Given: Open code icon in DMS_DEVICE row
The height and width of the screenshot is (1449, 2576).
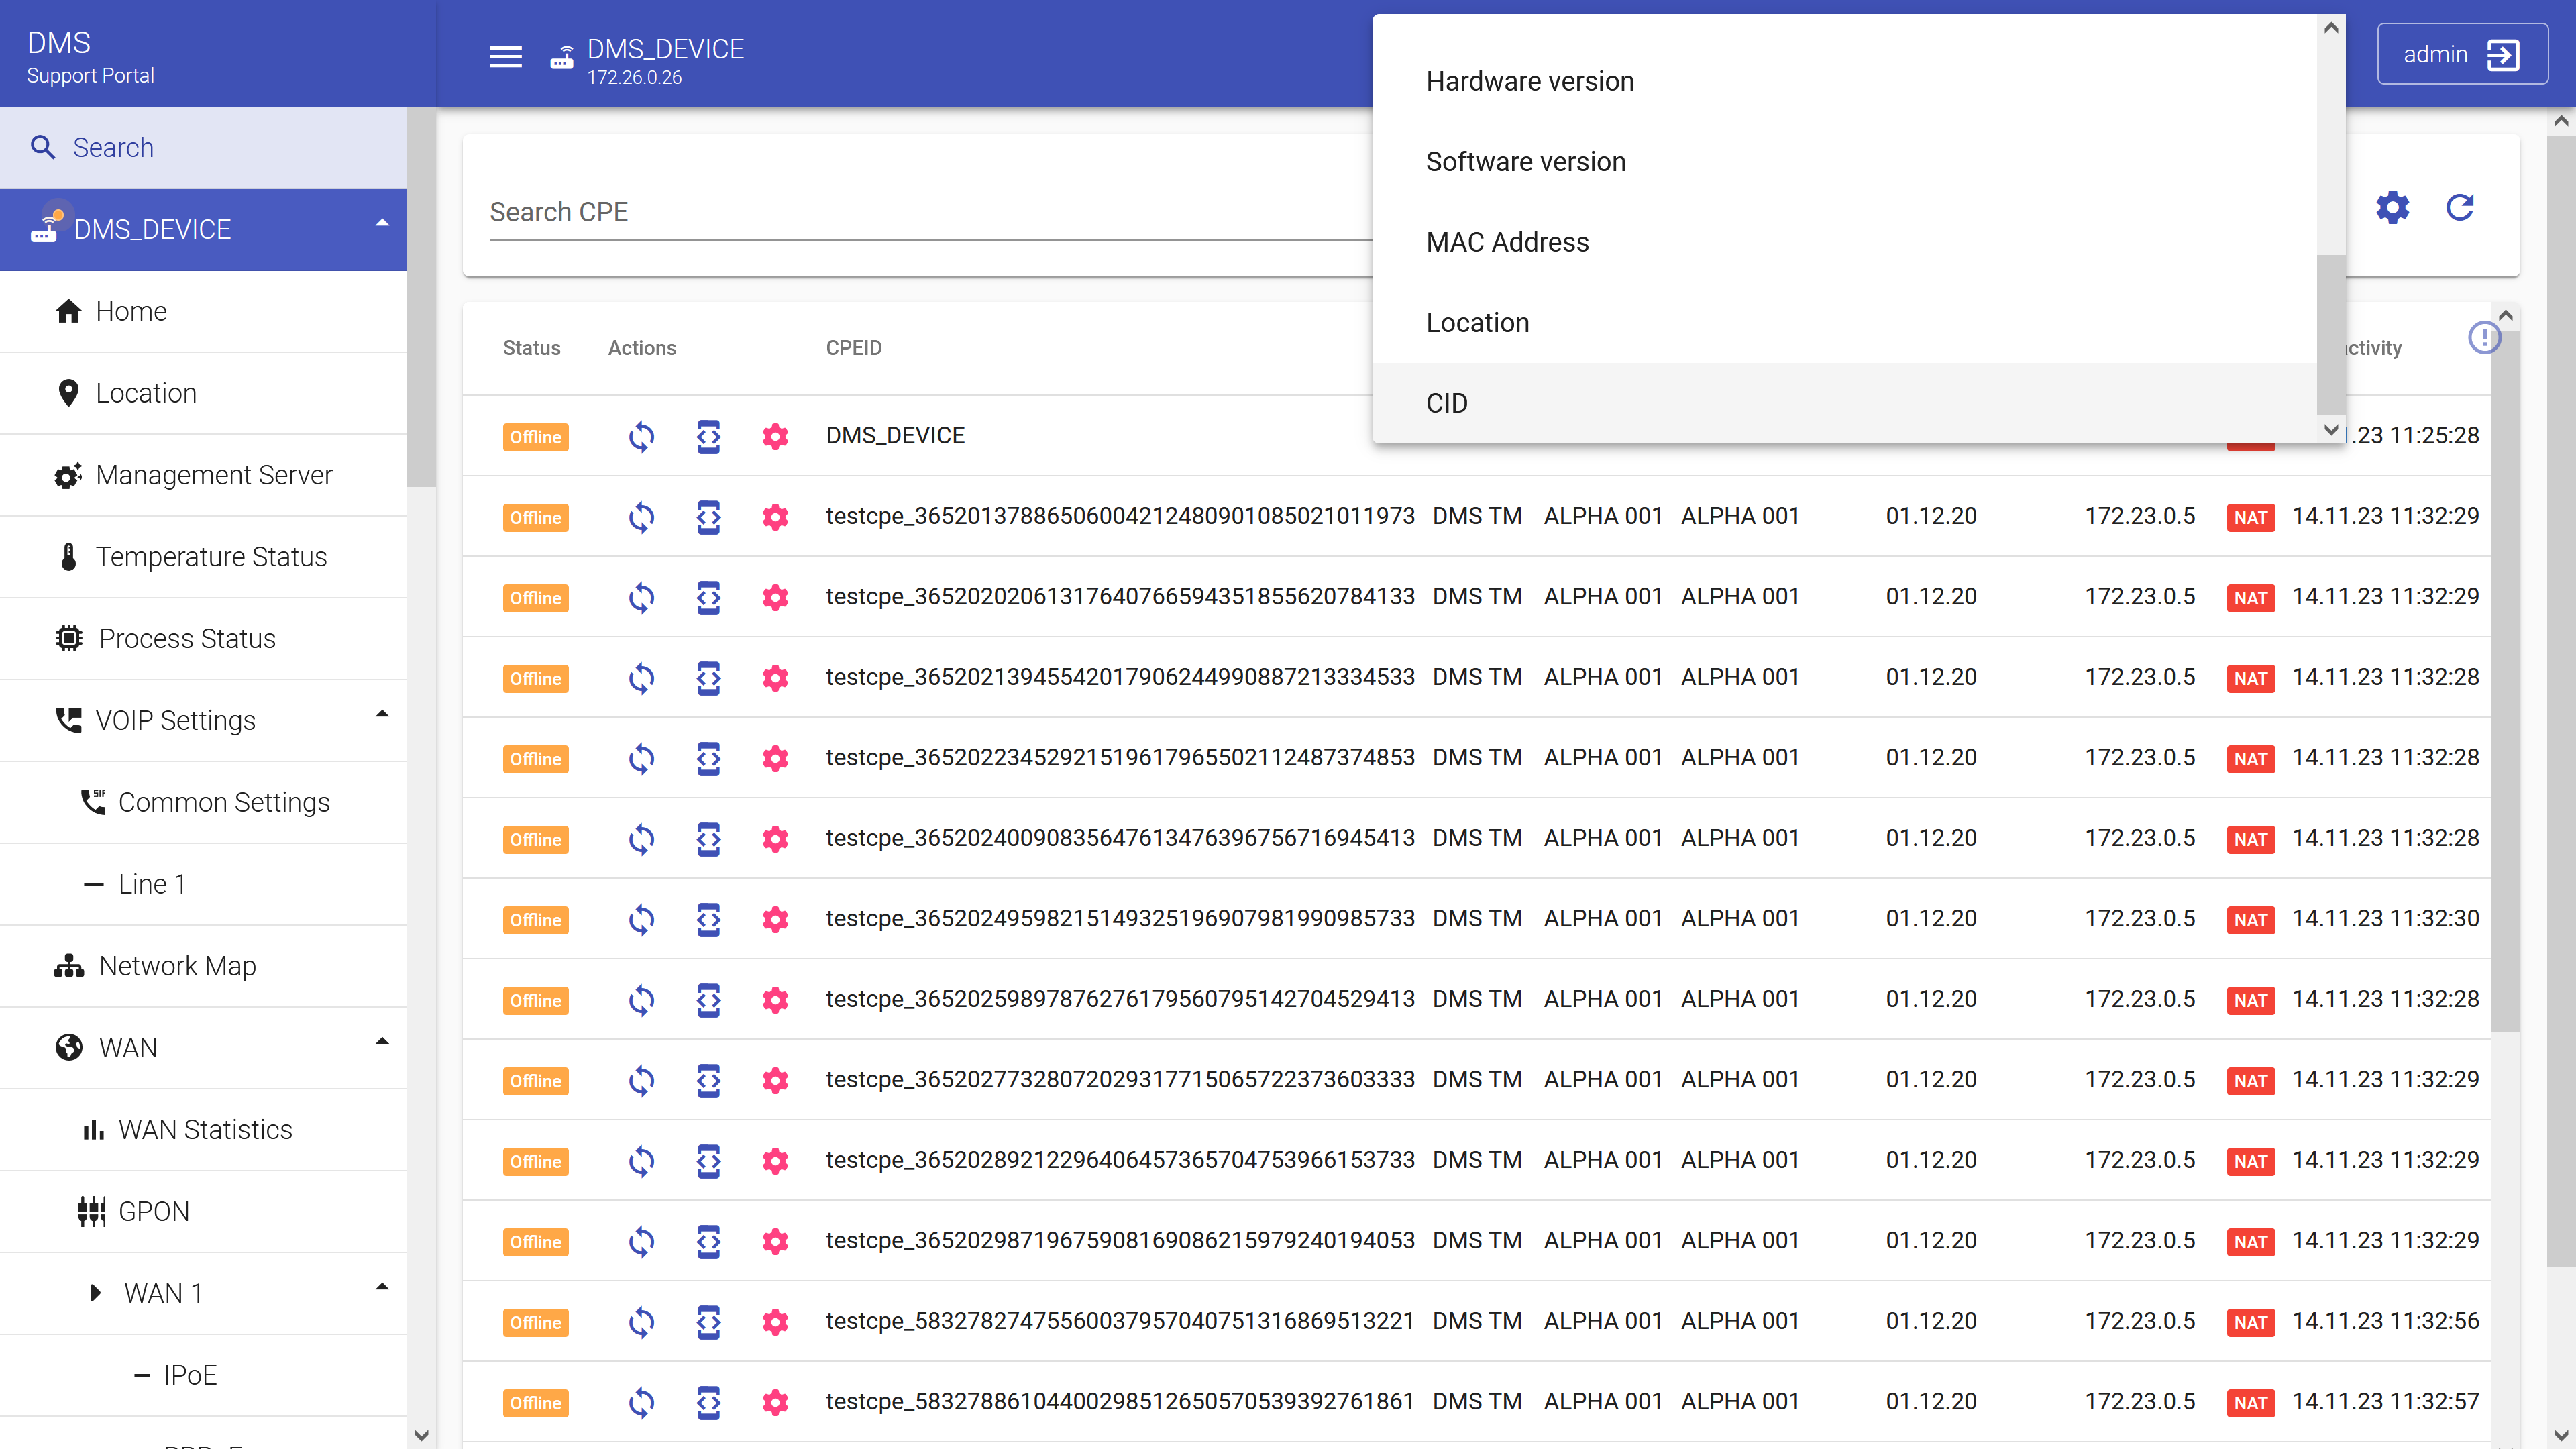Looking at the screenshot, I should 708,436.
